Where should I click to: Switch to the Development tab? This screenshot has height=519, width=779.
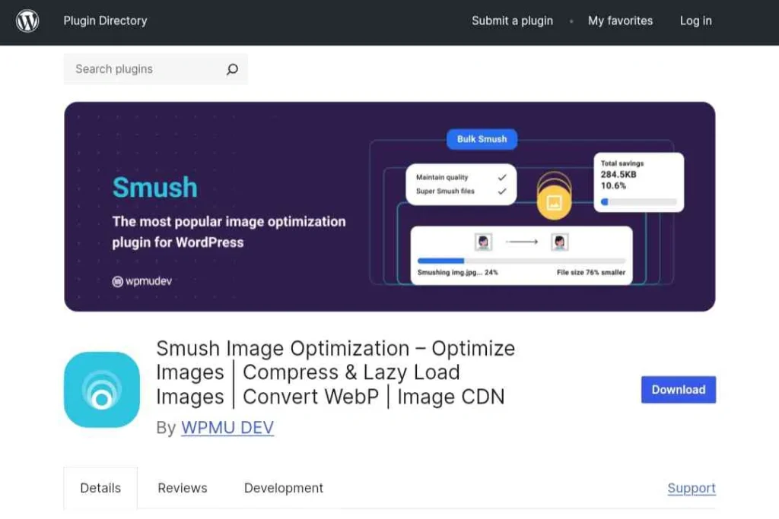[284, 488]
